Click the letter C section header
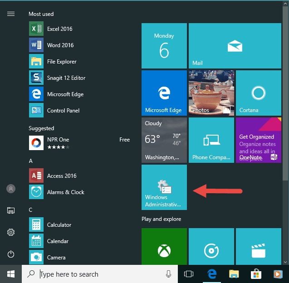This screenshot has width=289, height=283. coord(30,210)
